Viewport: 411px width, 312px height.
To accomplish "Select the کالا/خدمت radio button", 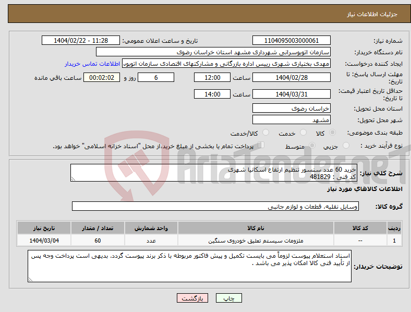I will pyautogui.click(x=266, y=133).
